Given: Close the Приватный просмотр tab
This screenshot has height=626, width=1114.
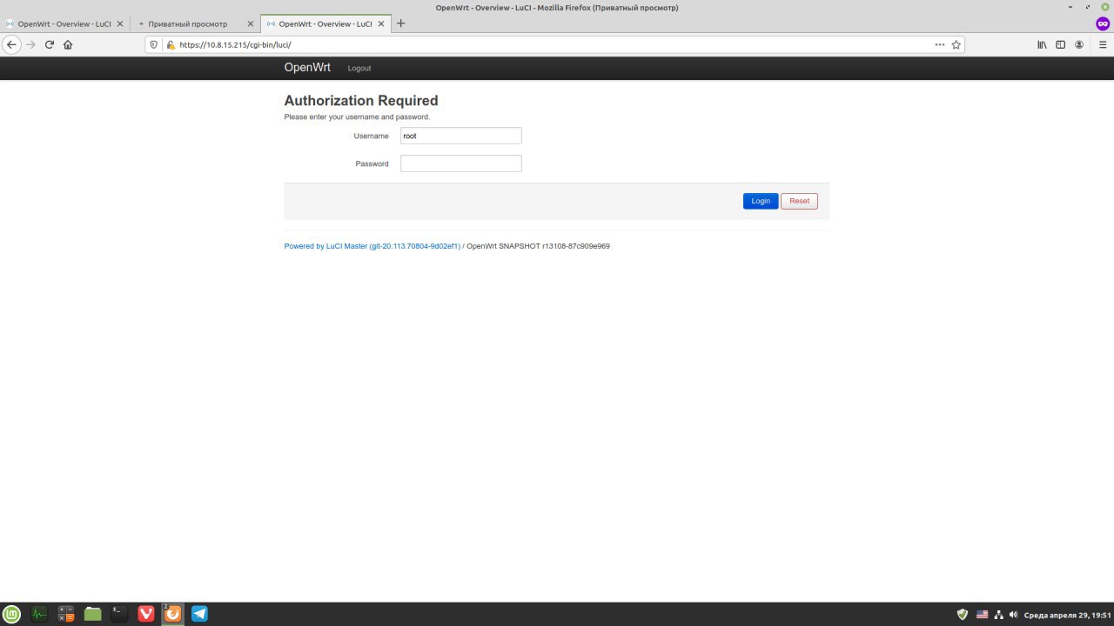Looking at the screenshot, I should point(250,23).
